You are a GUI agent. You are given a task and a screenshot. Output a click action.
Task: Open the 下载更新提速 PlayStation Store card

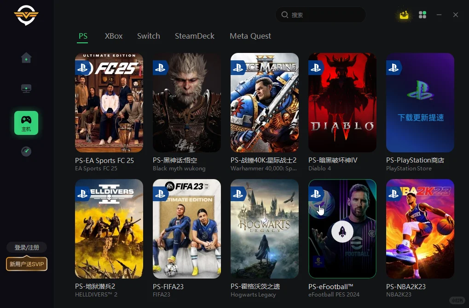tap(420, 103)
